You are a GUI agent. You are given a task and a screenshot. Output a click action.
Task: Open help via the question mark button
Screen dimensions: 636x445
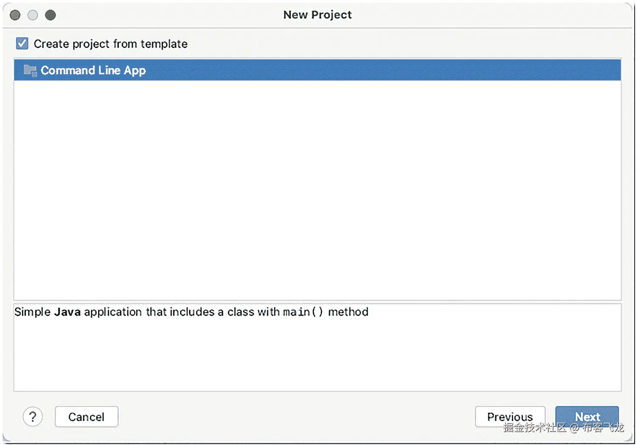(33, 417)
